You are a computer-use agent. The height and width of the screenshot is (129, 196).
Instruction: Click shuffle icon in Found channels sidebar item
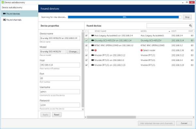[x=4, y=20]
